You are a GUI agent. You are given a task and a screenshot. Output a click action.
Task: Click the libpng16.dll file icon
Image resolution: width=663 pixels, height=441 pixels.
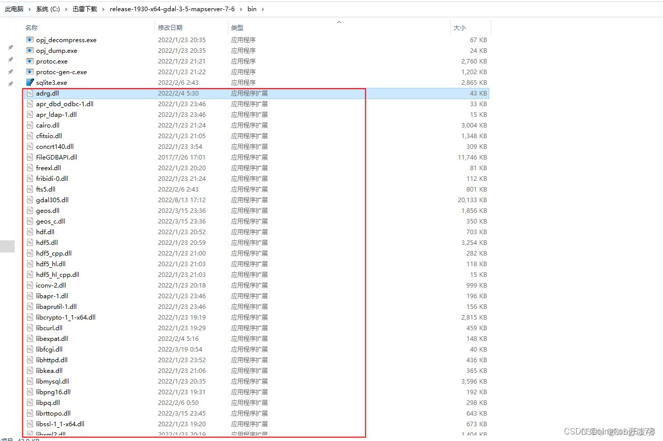(31, 392)
